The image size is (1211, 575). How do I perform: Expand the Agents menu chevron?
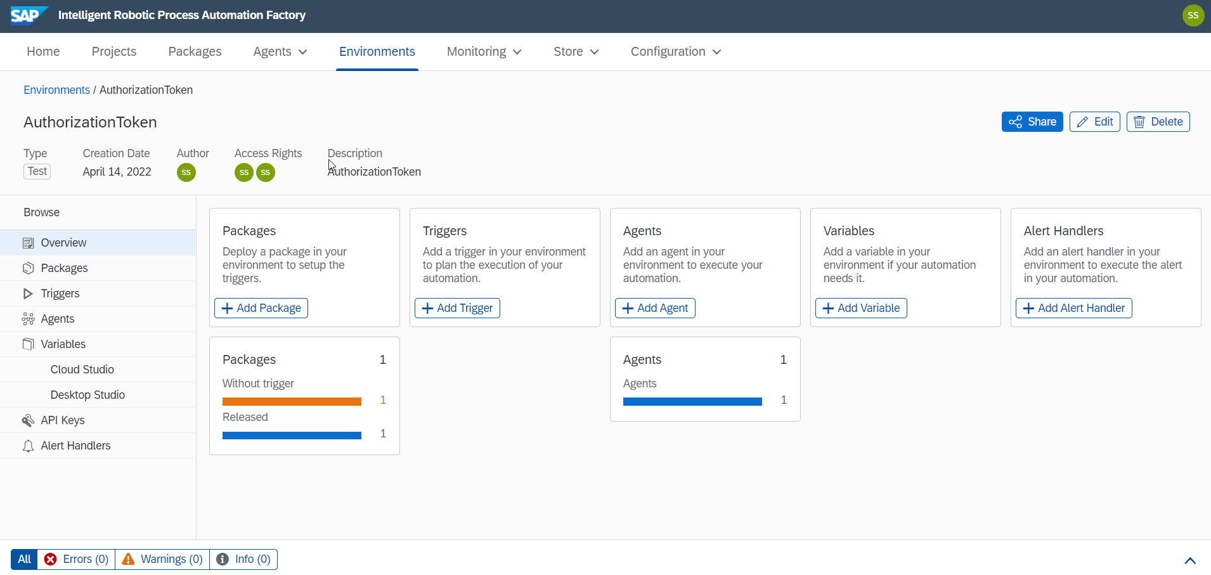pos(303,52)
